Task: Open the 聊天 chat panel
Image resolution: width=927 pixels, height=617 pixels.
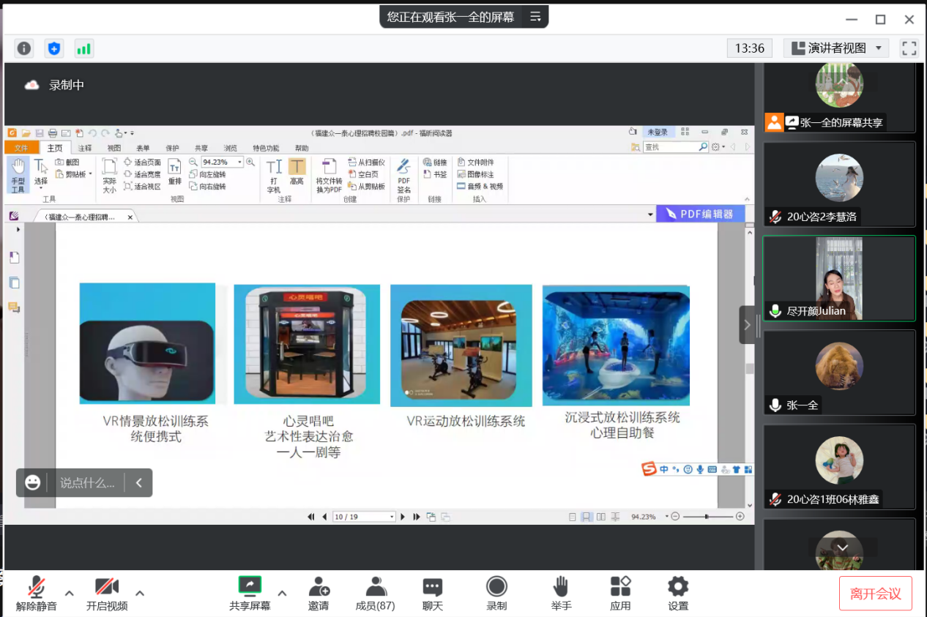Action: [433, 593]
